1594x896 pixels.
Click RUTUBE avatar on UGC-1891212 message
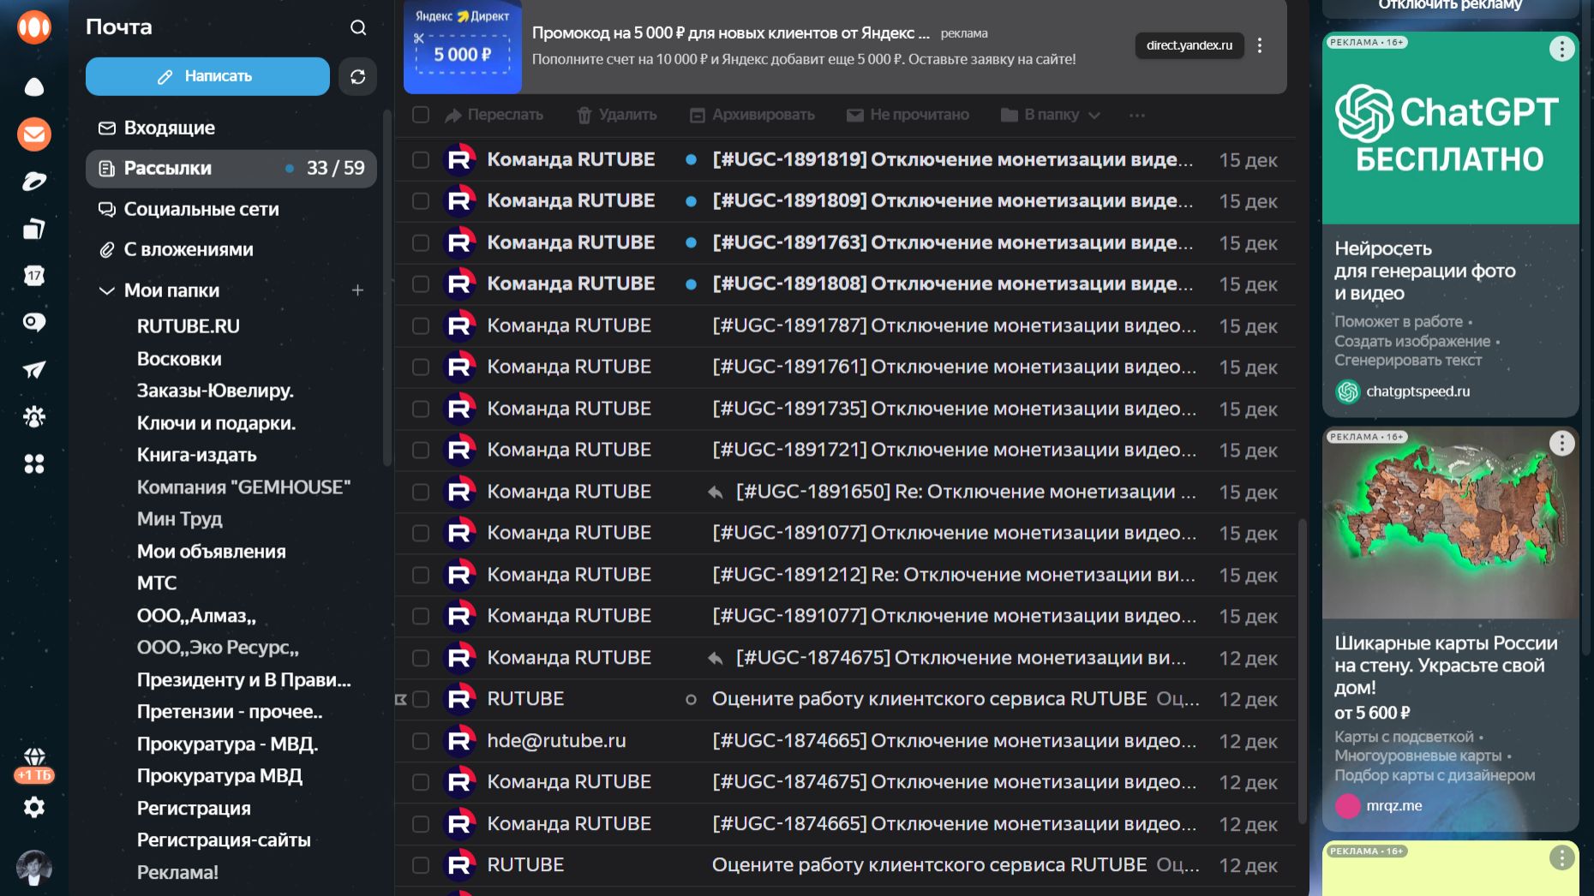(459, 575)
